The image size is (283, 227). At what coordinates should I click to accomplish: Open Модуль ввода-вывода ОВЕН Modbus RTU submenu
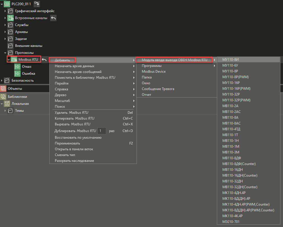click(177, 60)
